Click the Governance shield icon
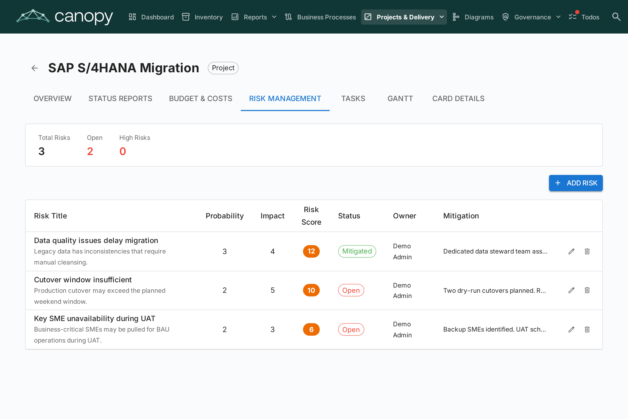The height and width of the screenshot is (419, 628). pyautogui.click(x=506, y=17)
